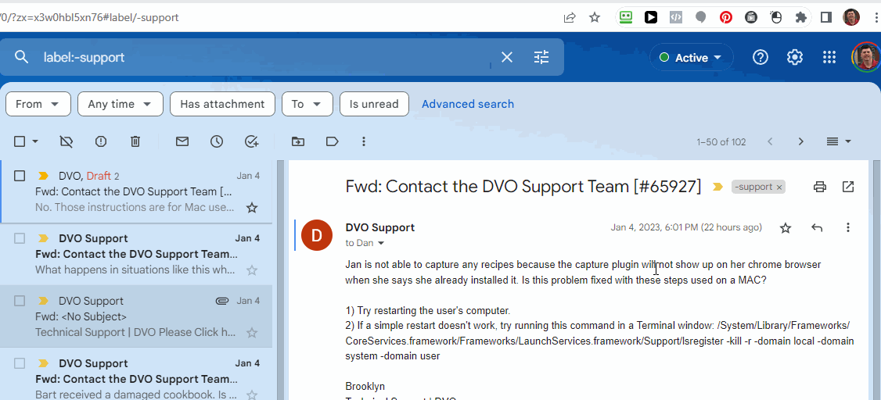Go to newer messages arrow
This screenshot has height=400, width=881.
(x=771, y=141)
